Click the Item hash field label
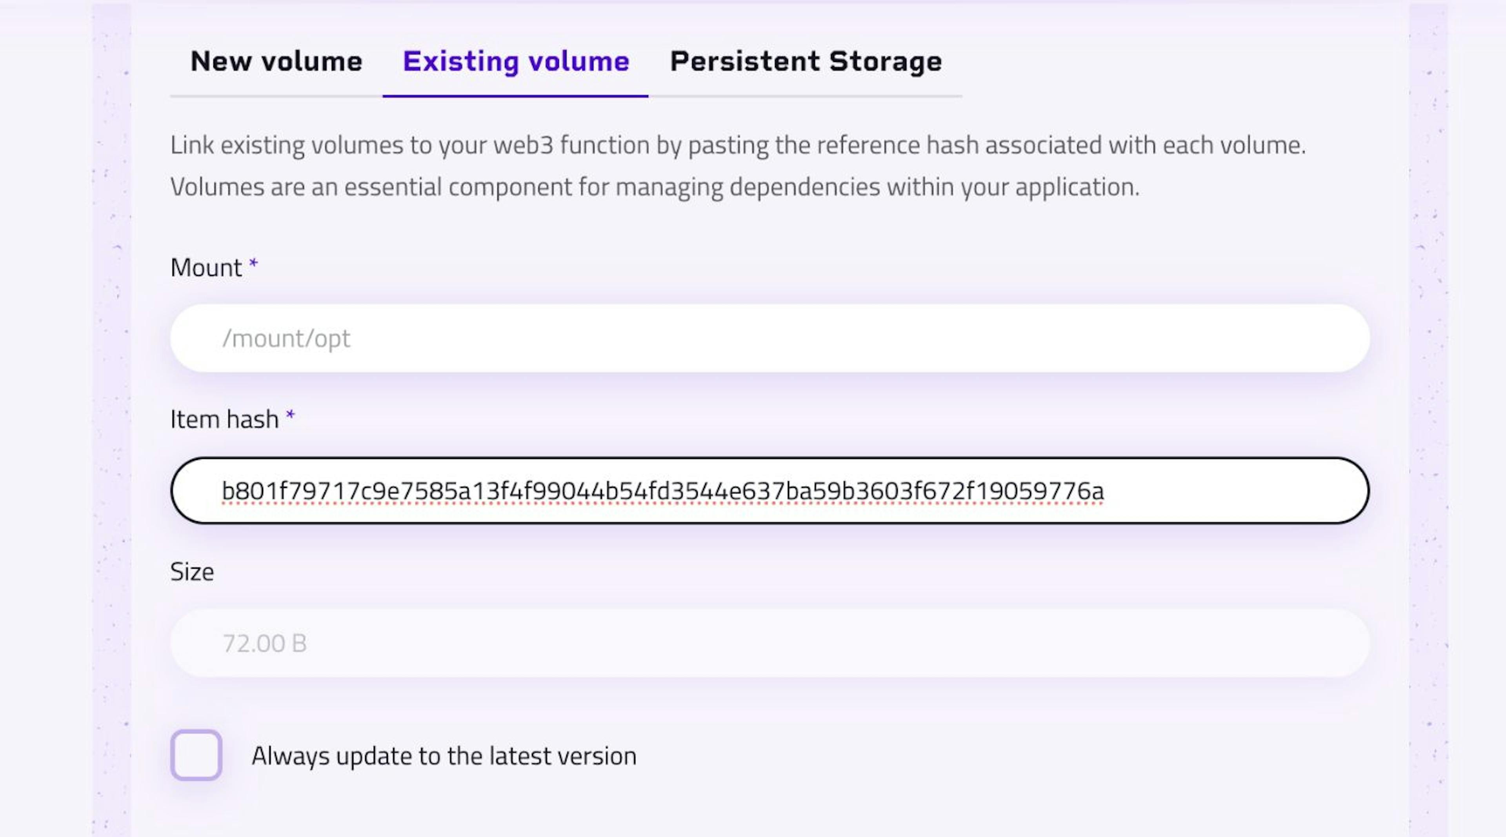 pyautogui.click(x=224, y=419)
